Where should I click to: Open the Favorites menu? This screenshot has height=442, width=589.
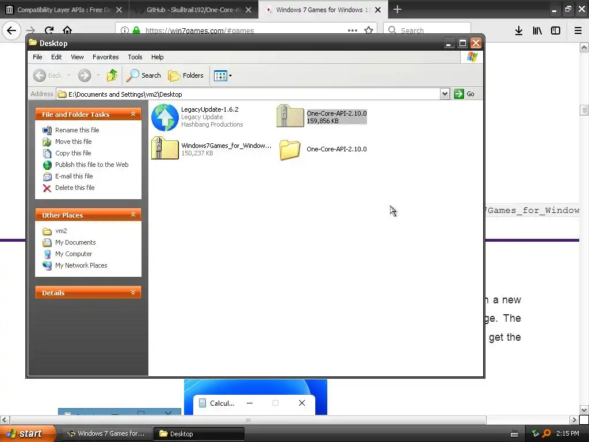(x=106, y=57)
